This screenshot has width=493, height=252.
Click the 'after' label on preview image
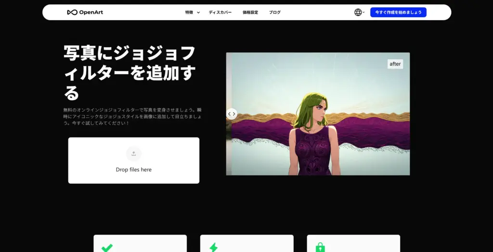tap(395, 64)
